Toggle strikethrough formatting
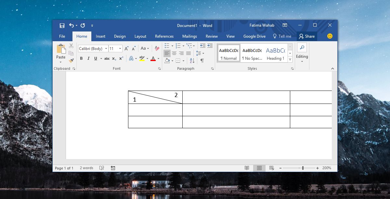The height and width of the screenshot is (199, 390). pyautogui.click(x=107, y=58)
